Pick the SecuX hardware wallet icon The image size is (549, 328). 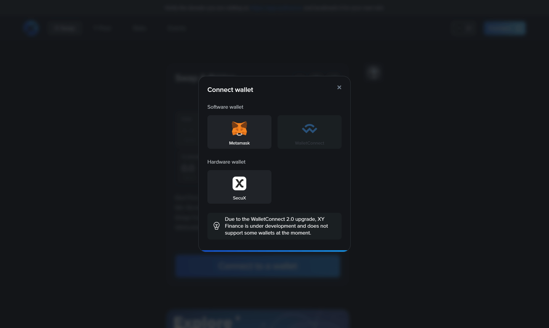[239, 183]
